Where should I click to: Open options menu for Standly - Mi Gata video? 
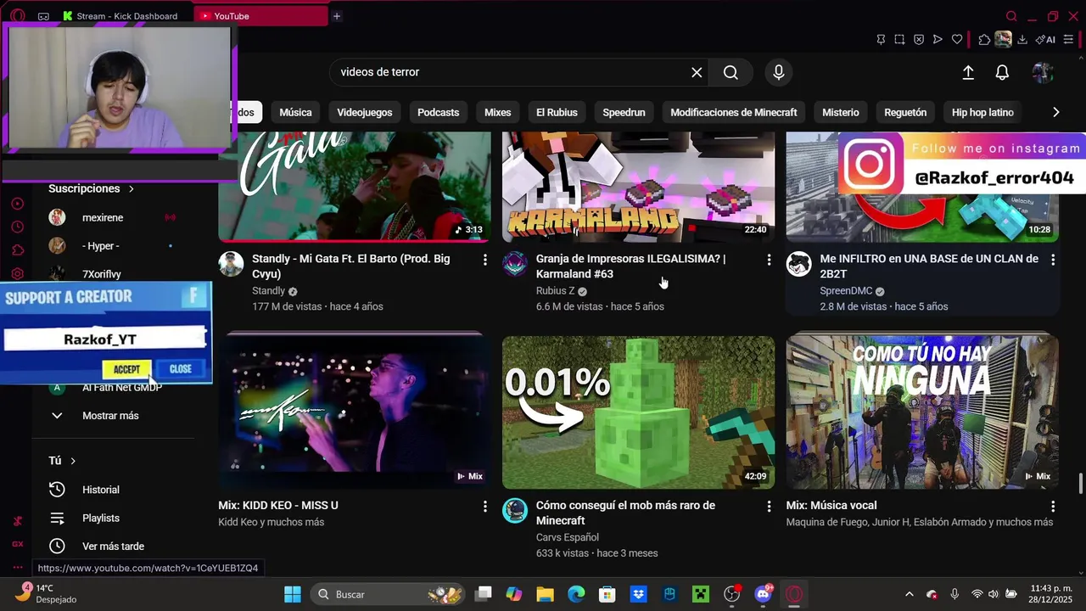coord(485,260)
